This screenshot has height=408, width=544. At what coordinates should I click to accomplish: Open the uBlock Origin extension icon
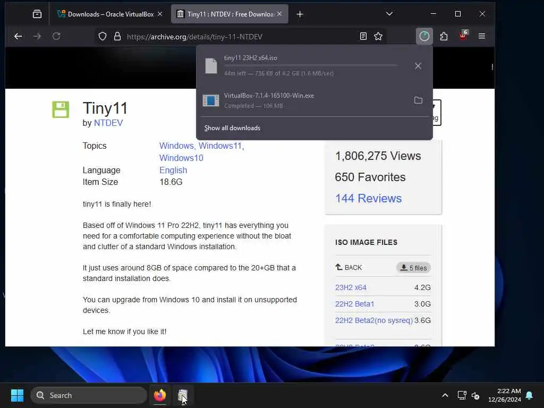coord(463,36)
